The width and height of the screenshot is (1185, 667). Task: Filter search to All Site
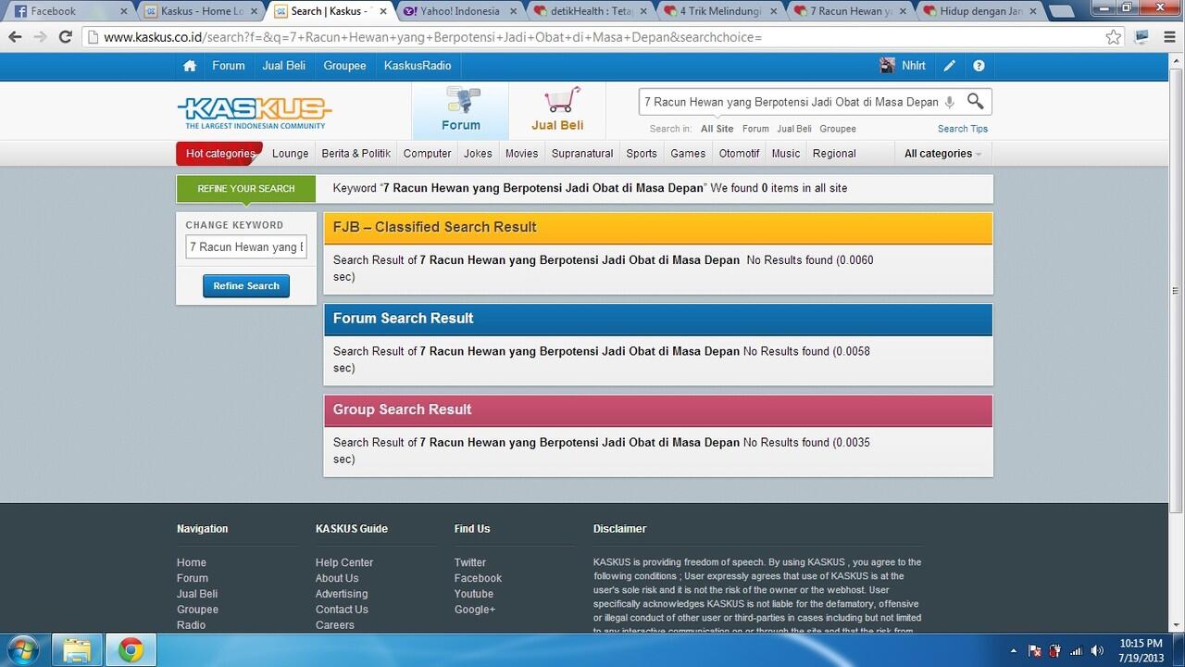[717, 129]
